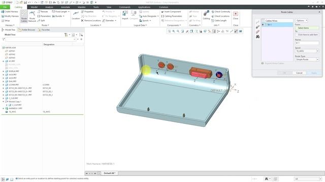This screenshot has width=325, height=182.
Task: Open the Spool 16_AWG combo box
Action: (307, 51)
